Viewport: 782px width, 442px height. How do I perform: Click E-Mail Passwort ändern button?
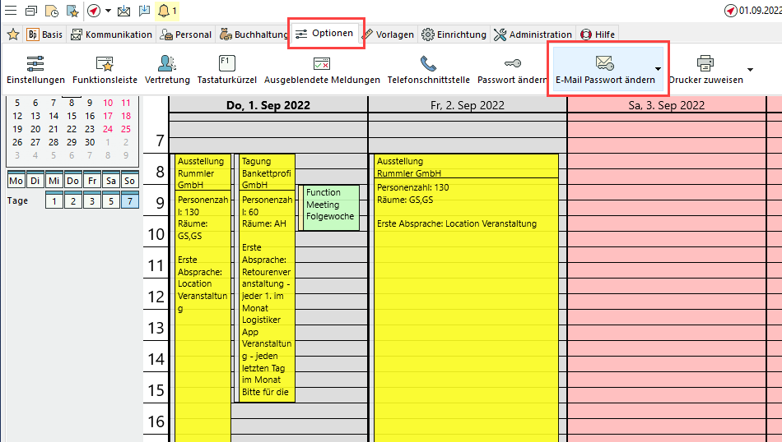605,70
